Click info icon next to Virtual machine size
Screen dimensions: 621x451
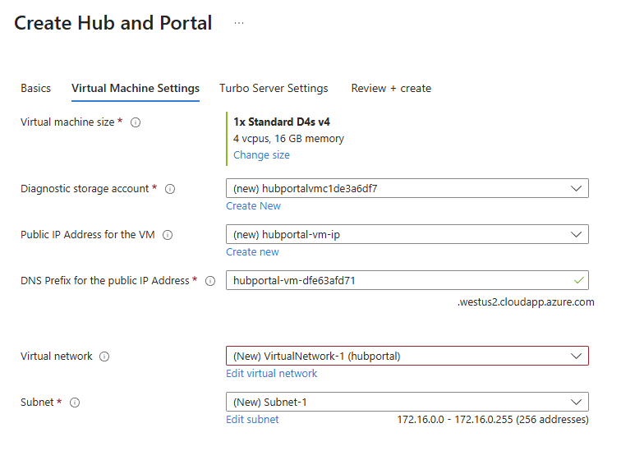(136, 122)
